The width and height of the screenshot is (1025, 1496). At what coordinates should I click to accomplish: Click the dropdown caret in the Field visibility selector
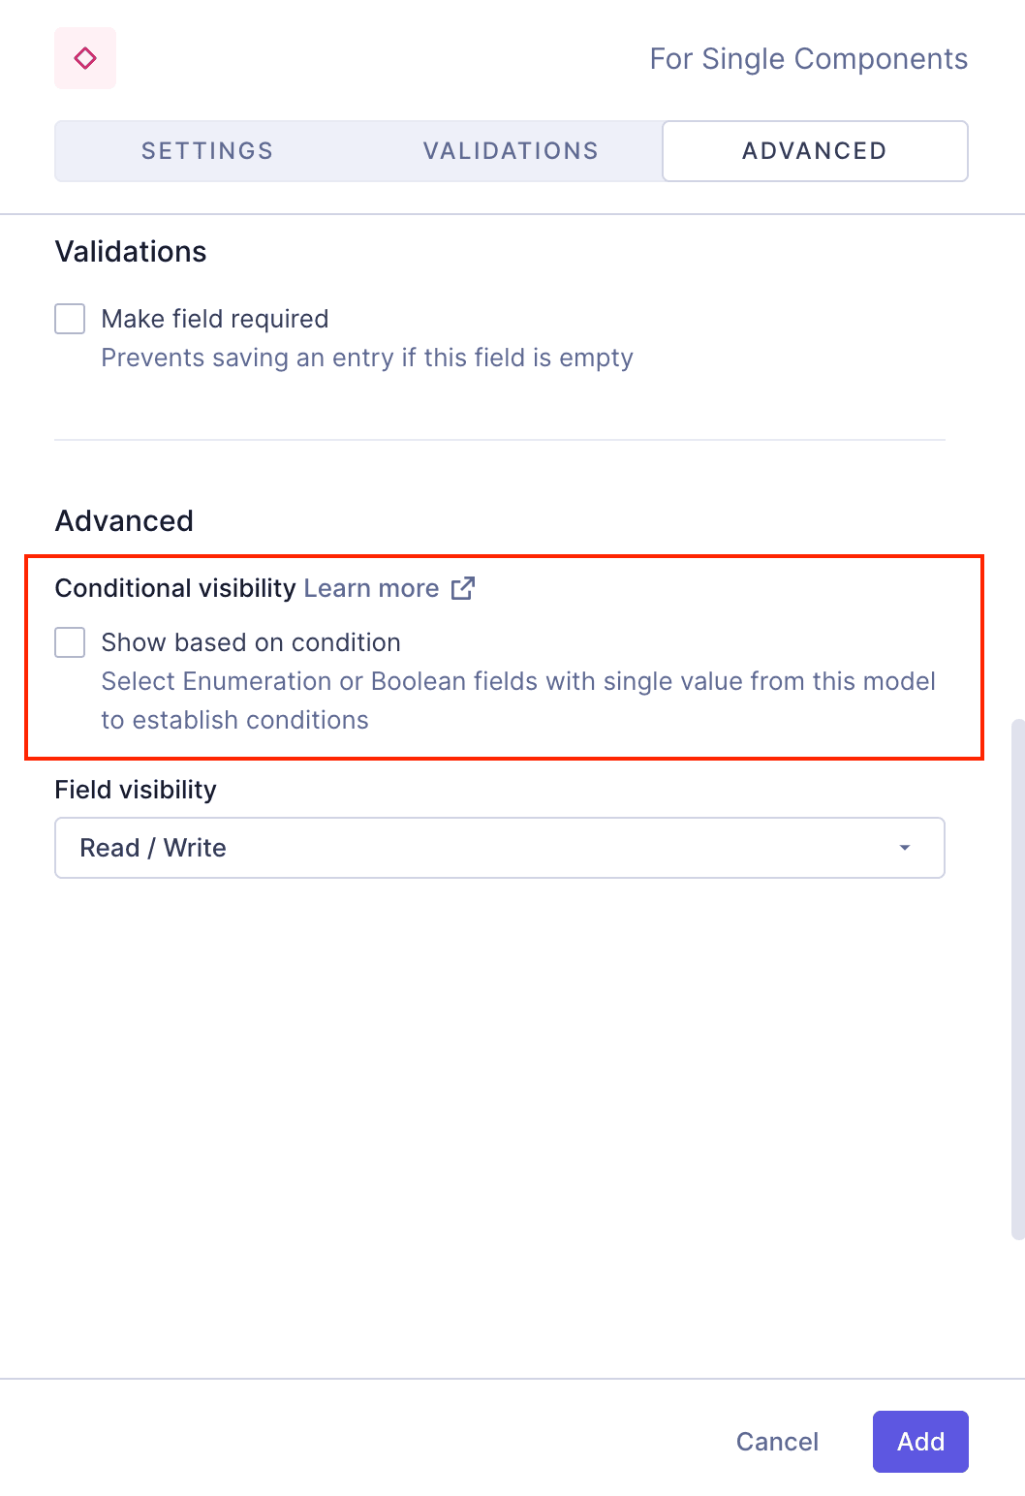point(905,847)
